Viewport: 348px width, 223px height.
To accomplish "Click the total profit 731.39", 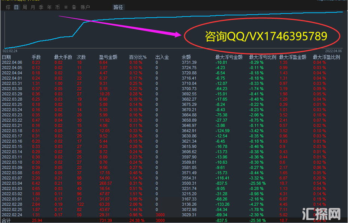I will 106,220.
